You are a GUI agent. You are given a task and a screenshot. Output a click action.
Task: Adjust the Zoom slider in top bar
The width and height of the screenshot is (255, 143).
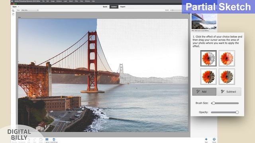tap(176, 10)
